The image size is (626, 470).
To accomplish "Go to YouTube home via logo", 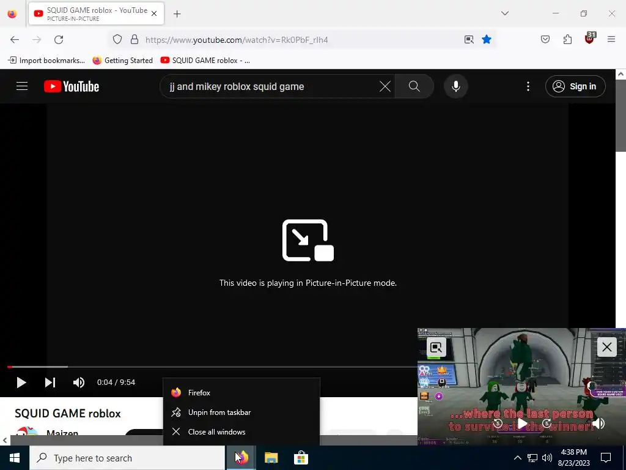I will (72, 86).
